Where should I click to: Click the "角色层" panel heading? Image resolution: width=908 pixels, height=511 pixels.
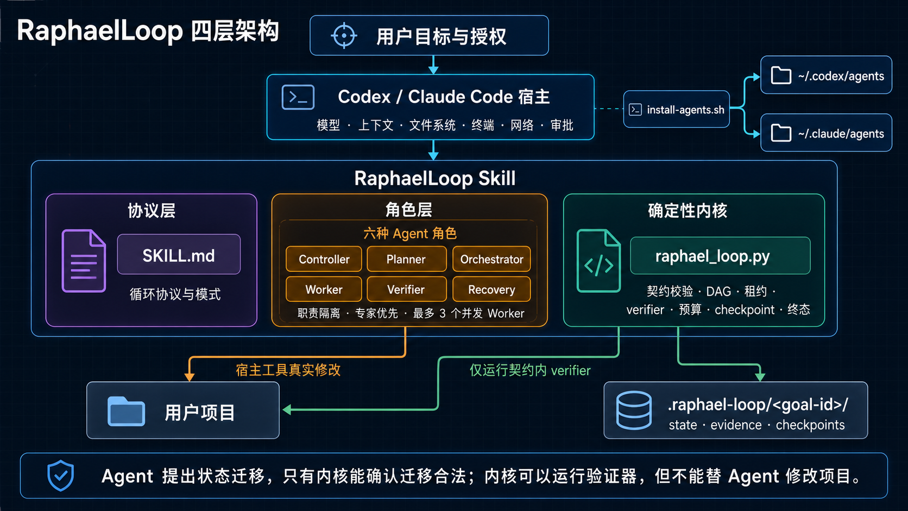[409, 210]
